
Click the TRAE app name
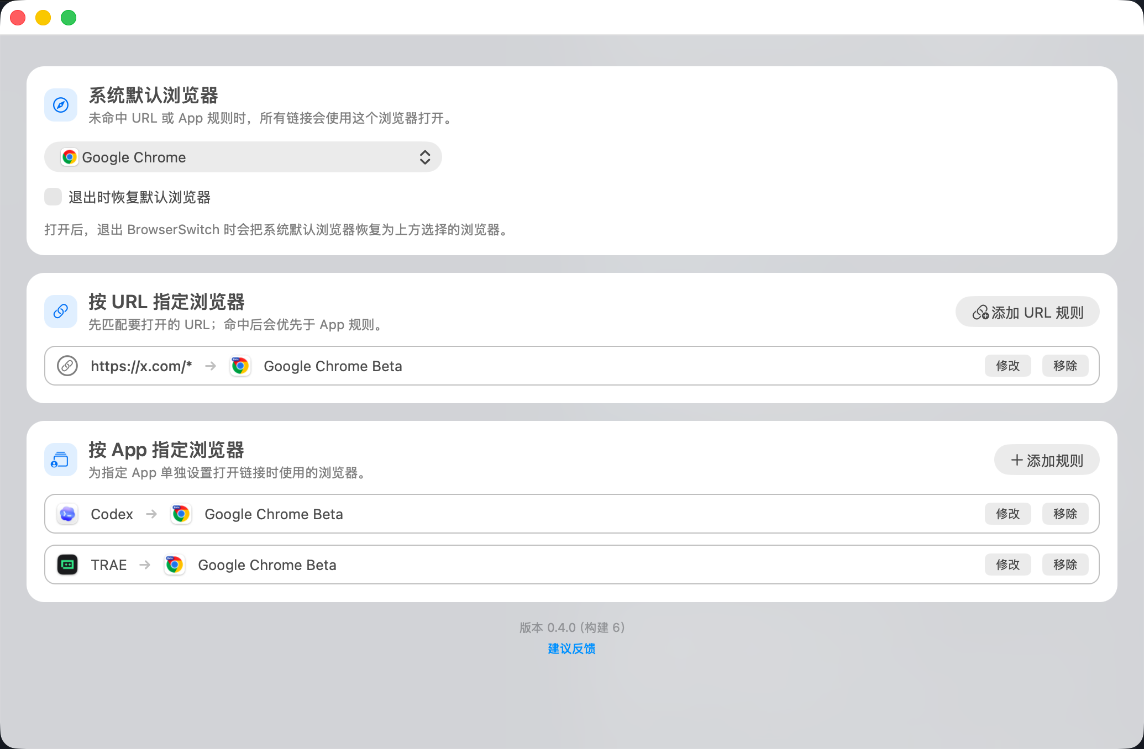pyautogui.click(x=109, y=565)
